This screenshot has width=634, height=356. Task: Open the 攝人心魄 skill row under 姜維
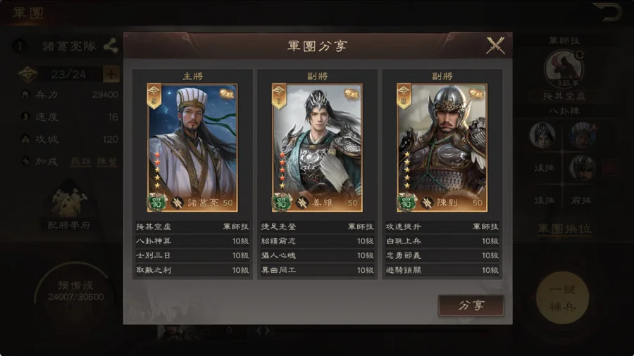click(318, 255)
